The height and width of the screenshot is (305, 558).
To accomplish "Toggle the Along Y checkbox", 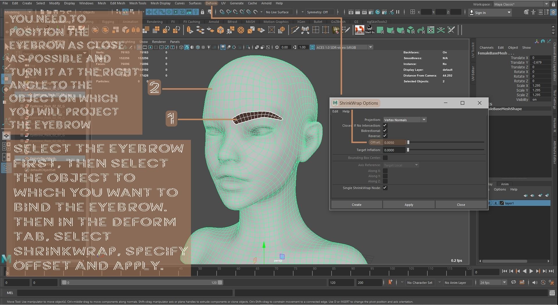I will click(385, 176).
